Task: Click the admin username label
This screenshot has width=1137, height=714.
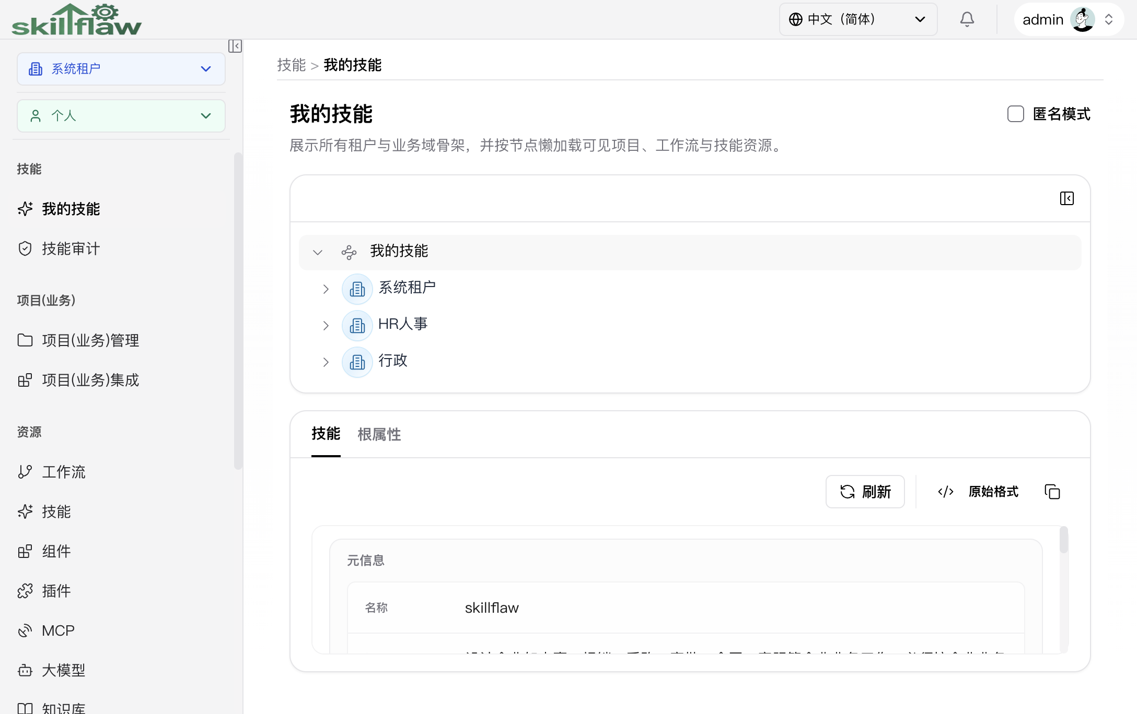Action: pos(1043,20)
